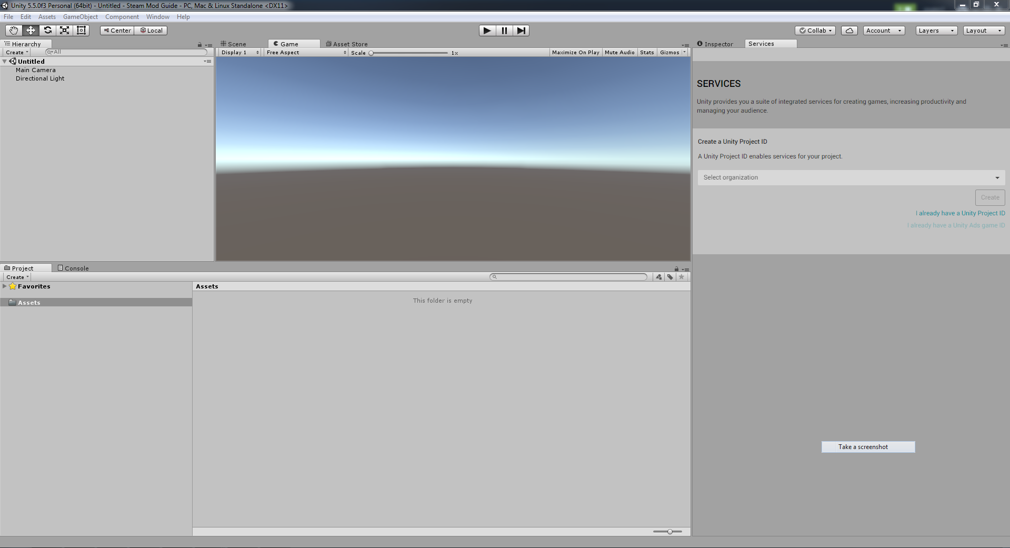Open the Layout dropdown
Image resolution: width=1010 pixels, height=548 pixels.
point(984,31)
